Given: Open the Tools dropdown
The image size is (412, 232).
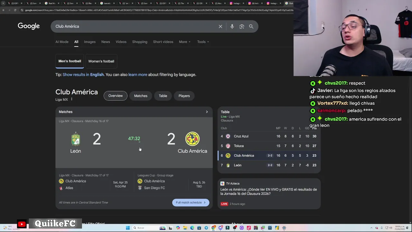Looking at the screenshot, I should 203,42.
